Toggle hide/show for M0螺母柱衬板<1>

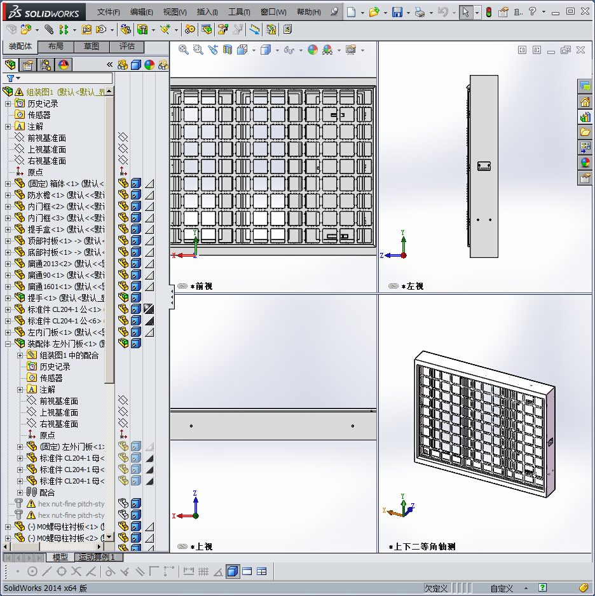click(123, 527)
